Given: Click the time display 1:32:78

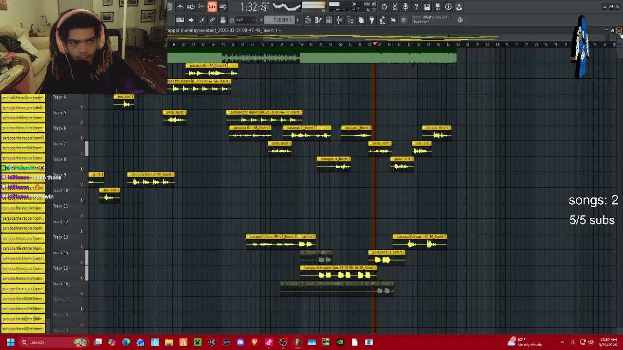Looking at the screenshot, I should point(254,7).
